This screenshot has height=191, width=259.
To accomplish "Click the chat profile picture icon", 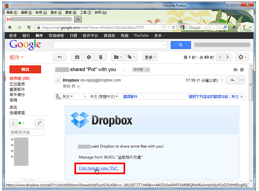I will click(13, 123).
